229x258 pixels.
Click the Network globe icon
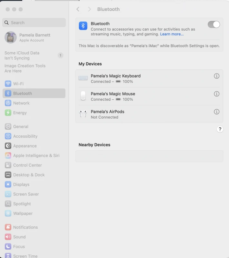point(8,103)
